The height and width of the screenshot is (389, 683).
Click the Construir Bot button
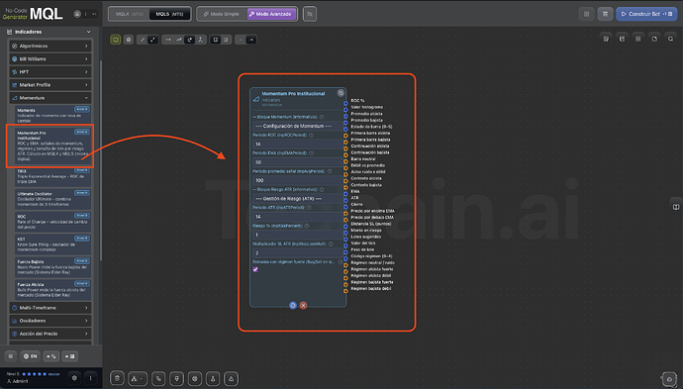646,14
